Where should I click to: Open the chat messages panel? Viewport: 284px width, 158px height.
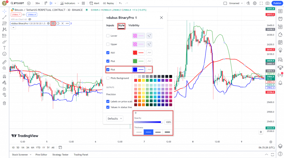[280, 59]
